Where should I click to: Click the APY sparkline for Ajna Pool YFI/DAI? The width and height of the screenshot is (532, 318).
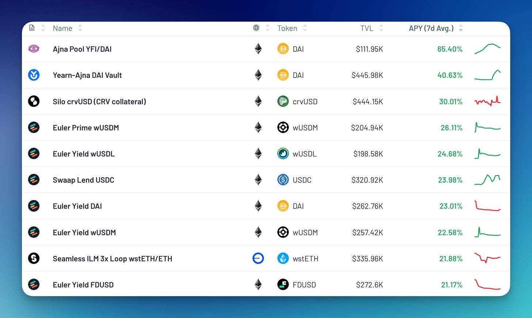coord(487,49)
